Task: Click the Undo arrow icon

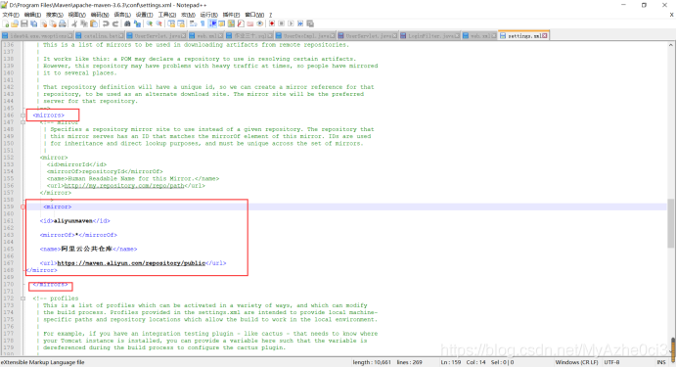Action: pos(106,23)
